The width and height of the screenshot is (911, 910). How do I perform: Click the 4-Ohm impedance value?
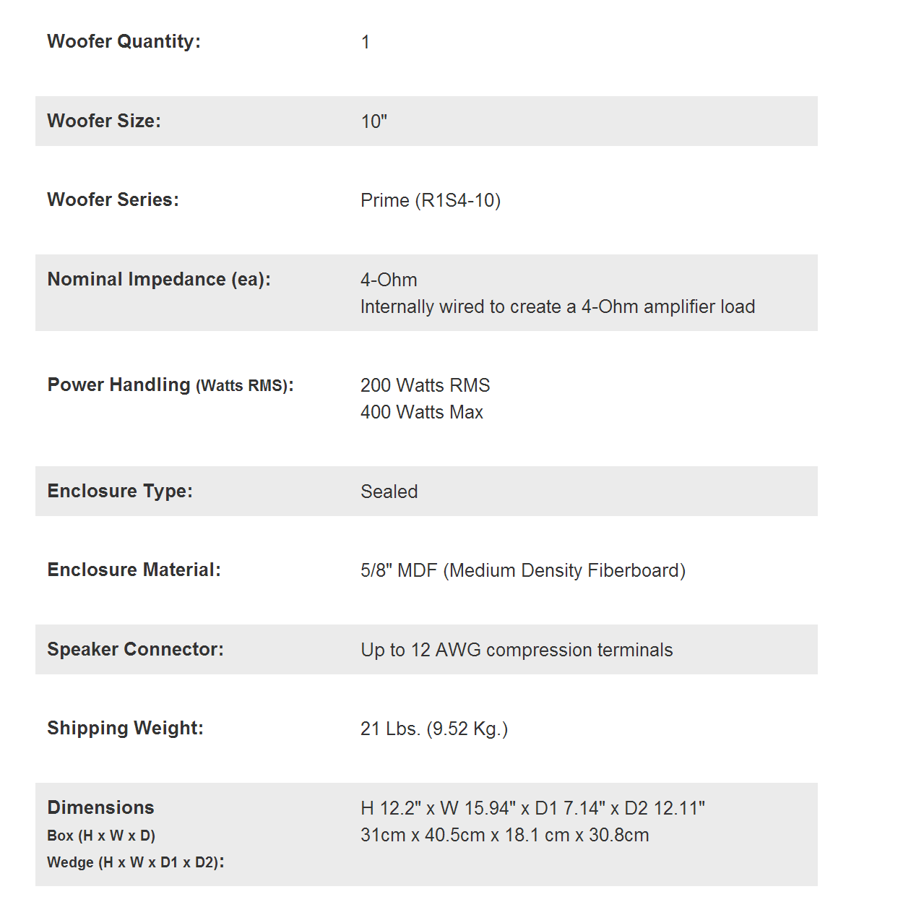pyautogui.click(x=389, y=280)
